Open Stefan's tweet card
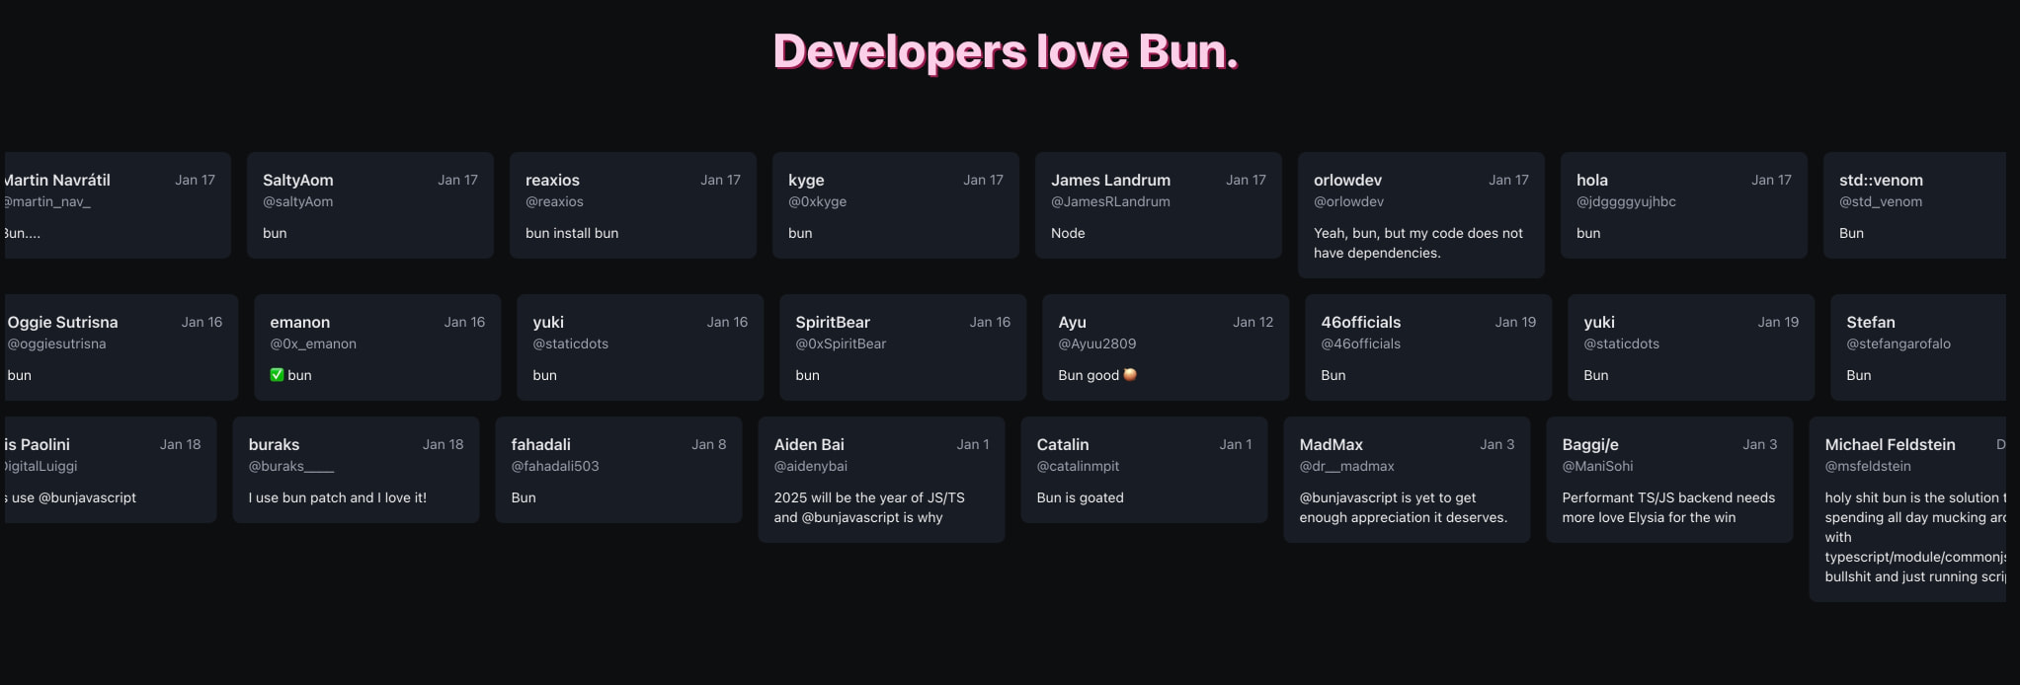This screenshot has width=2020, height=685. [1918, 347]
